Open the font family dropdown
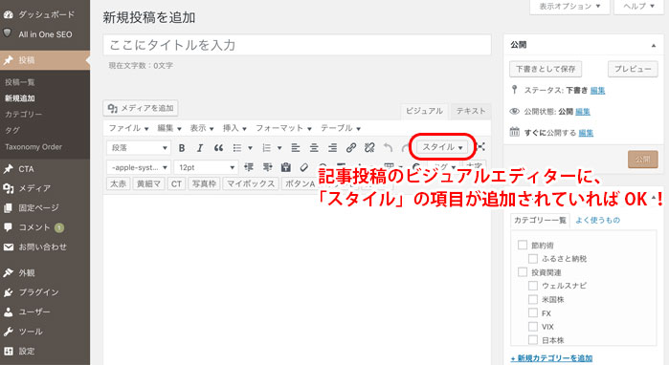This screenshot has width=669, height=365. pos(139,167)
